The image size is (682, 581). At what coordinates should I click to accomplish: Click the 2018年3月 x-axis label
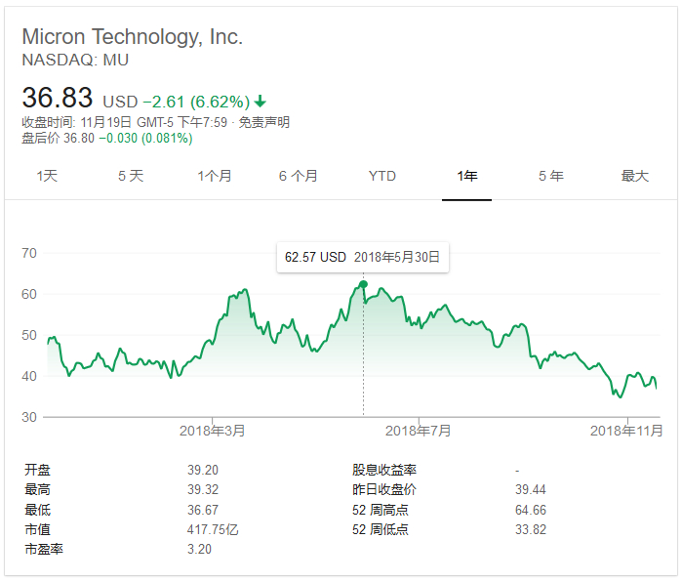(x=213, y=430)
